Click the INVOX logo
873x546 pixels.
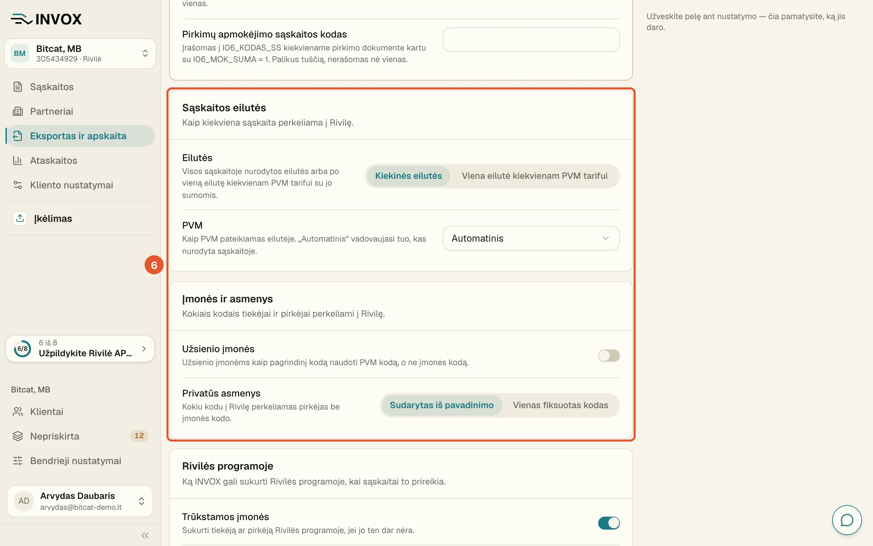46,19
